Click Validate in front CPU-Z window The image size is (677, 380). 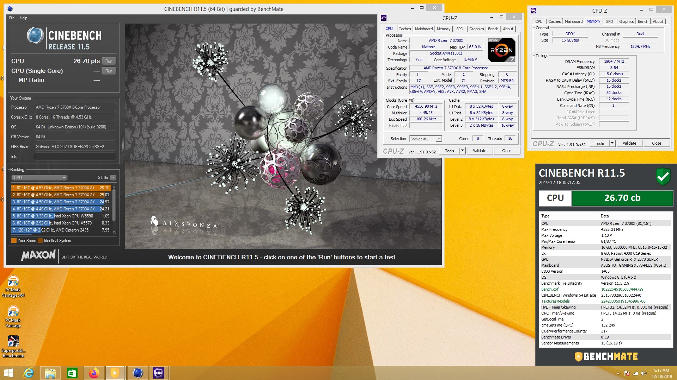(480, 151)
